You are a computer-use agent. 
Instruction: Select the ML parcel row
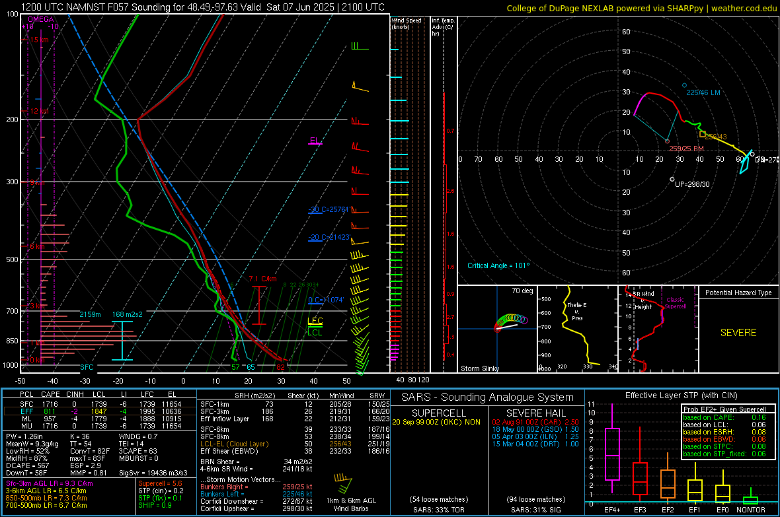click(100, 419)
